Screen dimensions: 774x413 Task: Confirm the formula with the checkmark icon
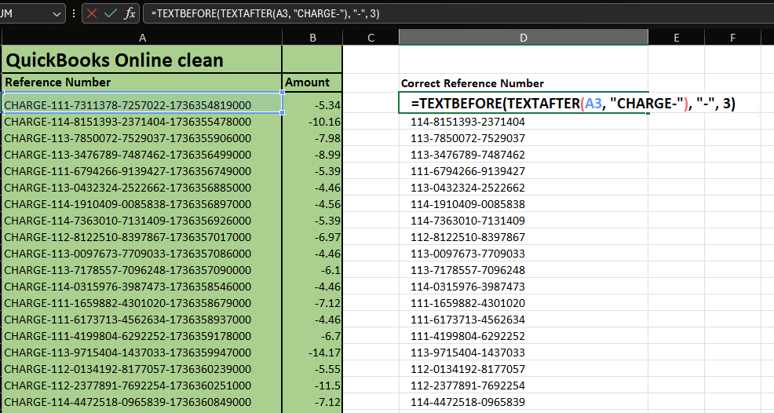(x=111, y=13)
